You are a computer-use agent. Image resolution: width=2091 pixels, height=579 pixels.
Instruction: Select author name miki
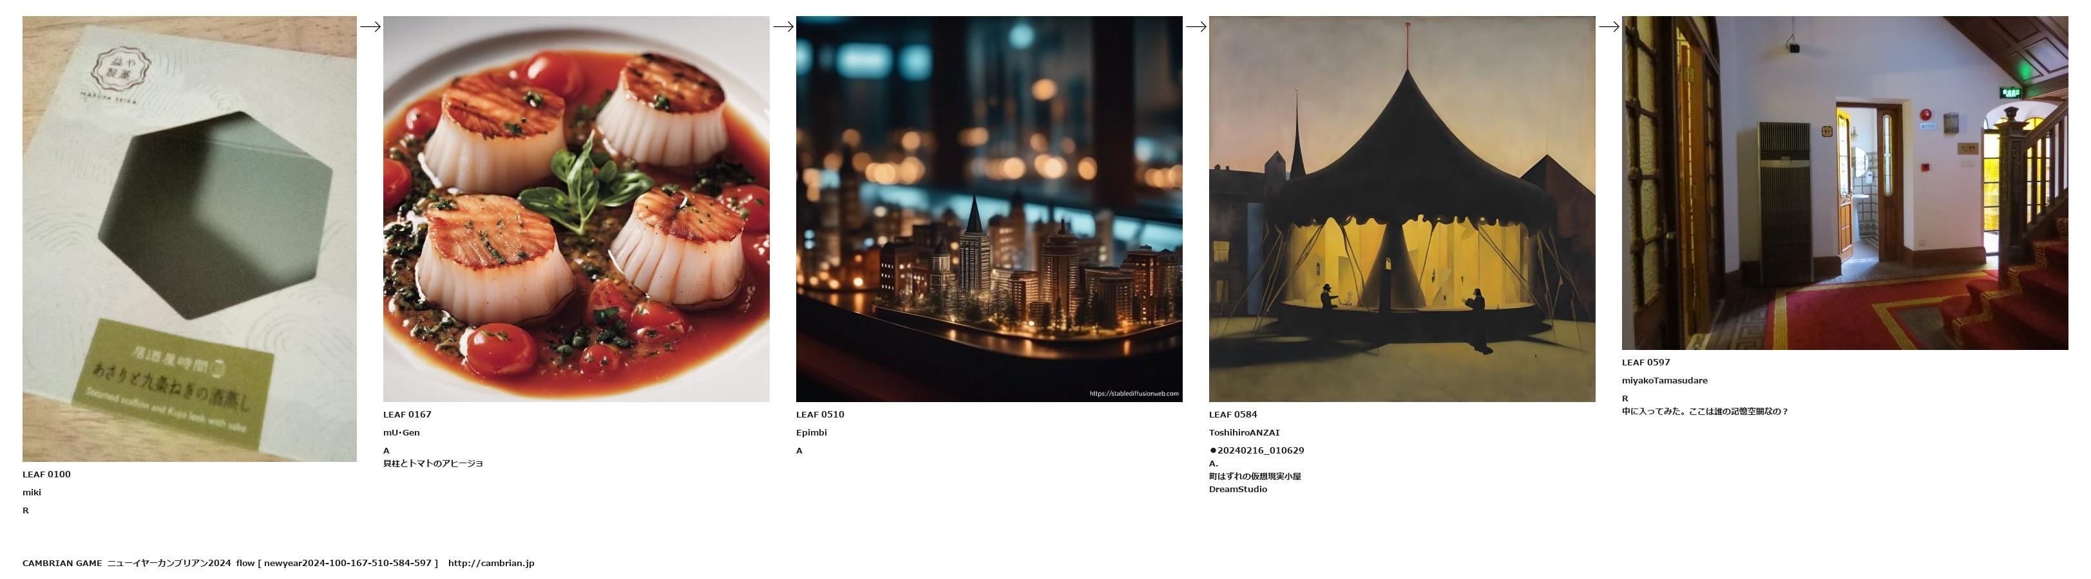[x=32, y=492]
